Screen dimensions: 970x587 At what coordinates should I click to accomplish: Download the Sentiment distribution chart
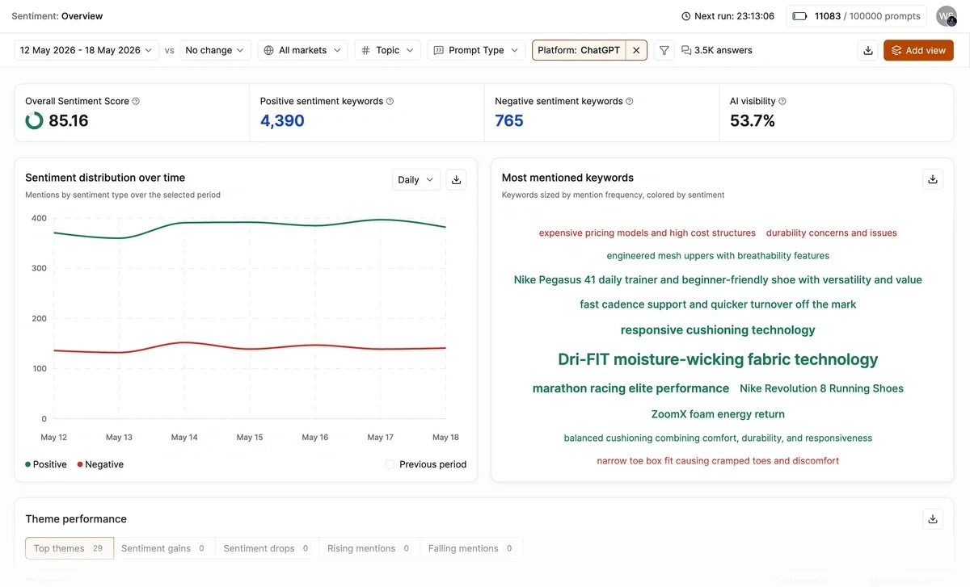tap(456, 179)
